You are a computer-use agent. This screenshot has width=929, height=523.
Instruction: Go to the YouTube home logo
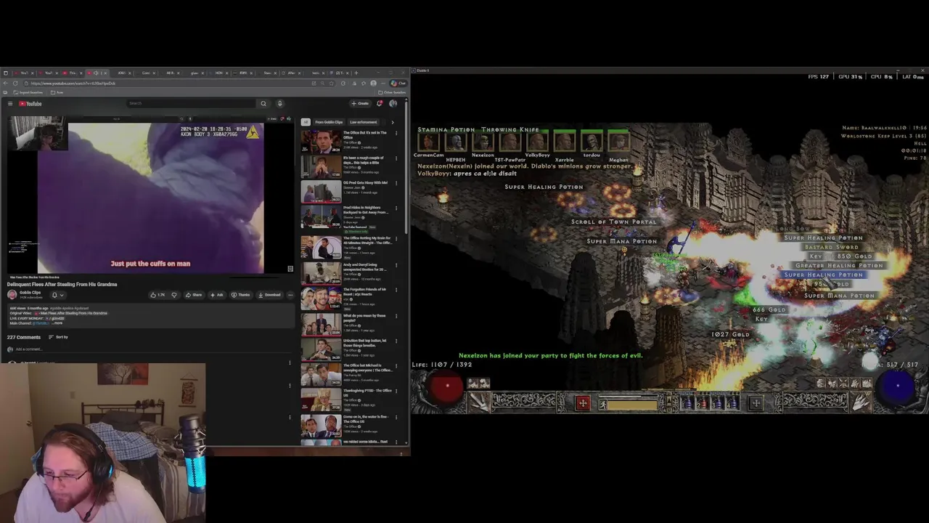pyautogui.click(x=30, y=104)
